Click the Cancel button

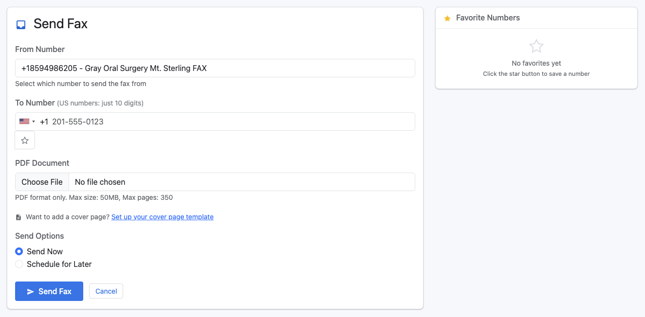tap(106, 291)
